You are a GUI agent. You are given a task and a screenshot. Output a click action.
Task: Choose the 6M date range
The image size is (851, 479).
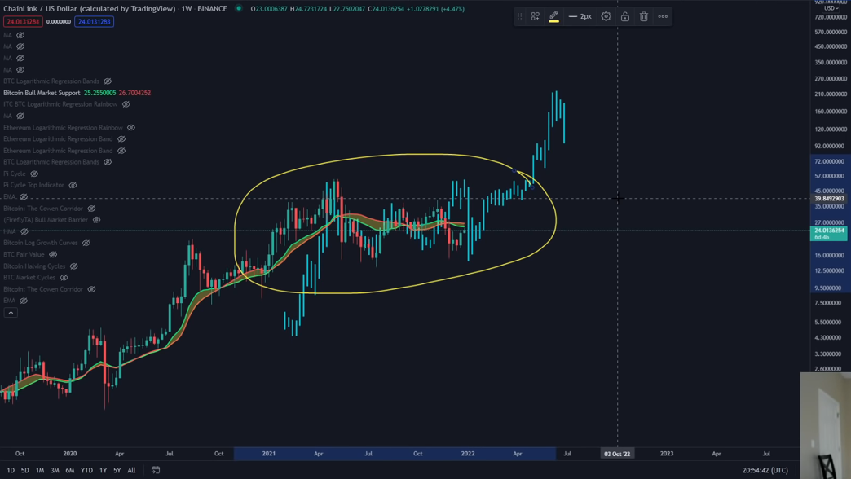click(70, 470)
